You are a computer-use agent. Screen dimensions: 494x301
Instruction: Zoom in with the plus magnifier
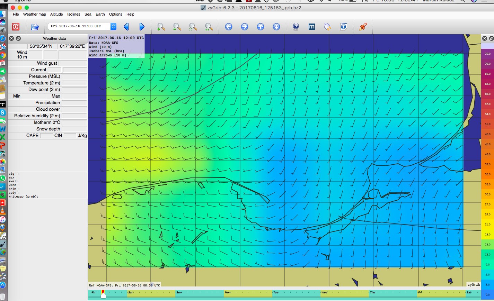pyautogui.click(x=161, y=27)
